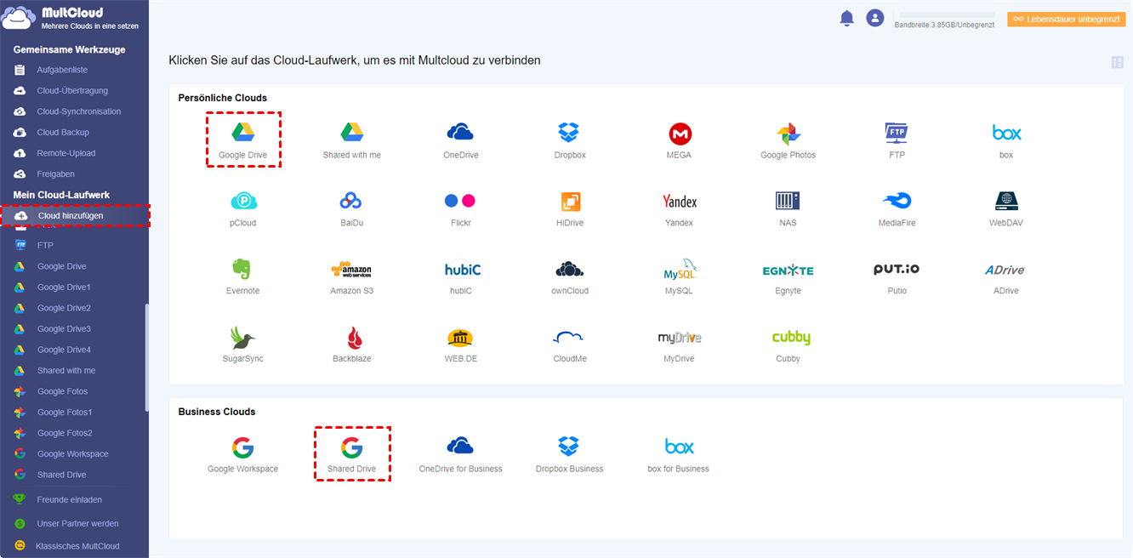Choose the FTP cloud icon
The width and height of the screenshot is (1133, 558).
897,133
